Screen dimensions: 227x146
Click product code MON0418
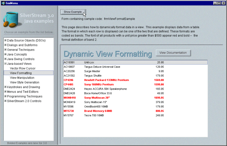(70, 98)
